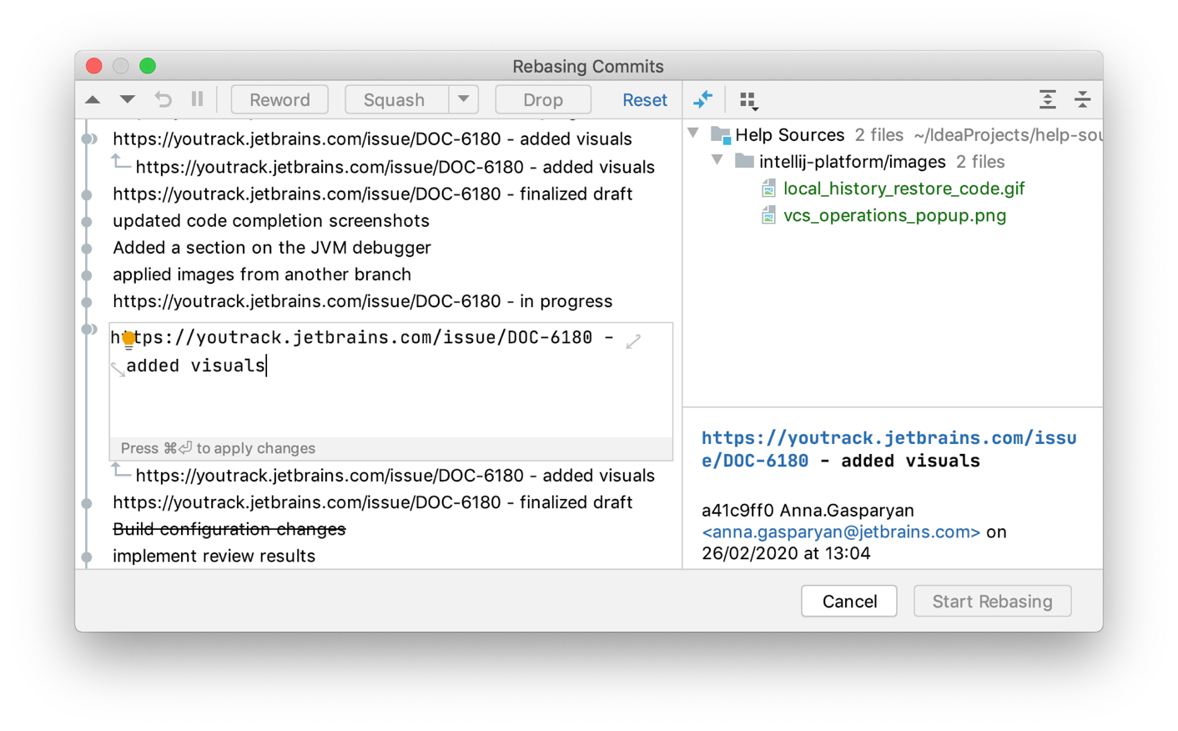The image size is (1178, 731).
Task: Collapse the Help Sources tree node
Action: tap(693, 134)
